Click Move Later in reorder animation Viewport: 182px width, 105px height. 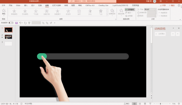pyautogui.click(x=163, y=16)
